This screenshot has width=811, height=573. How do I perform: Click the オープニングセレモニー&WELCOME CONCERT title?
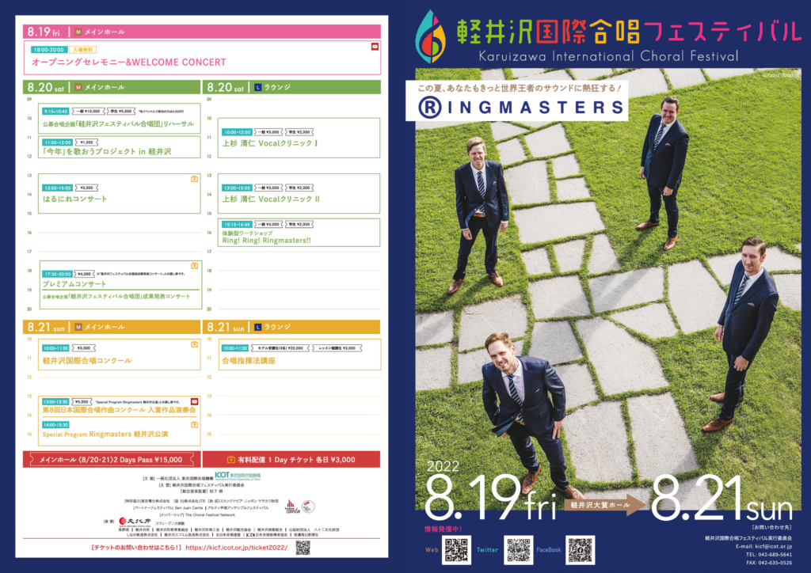coord(129,63)
